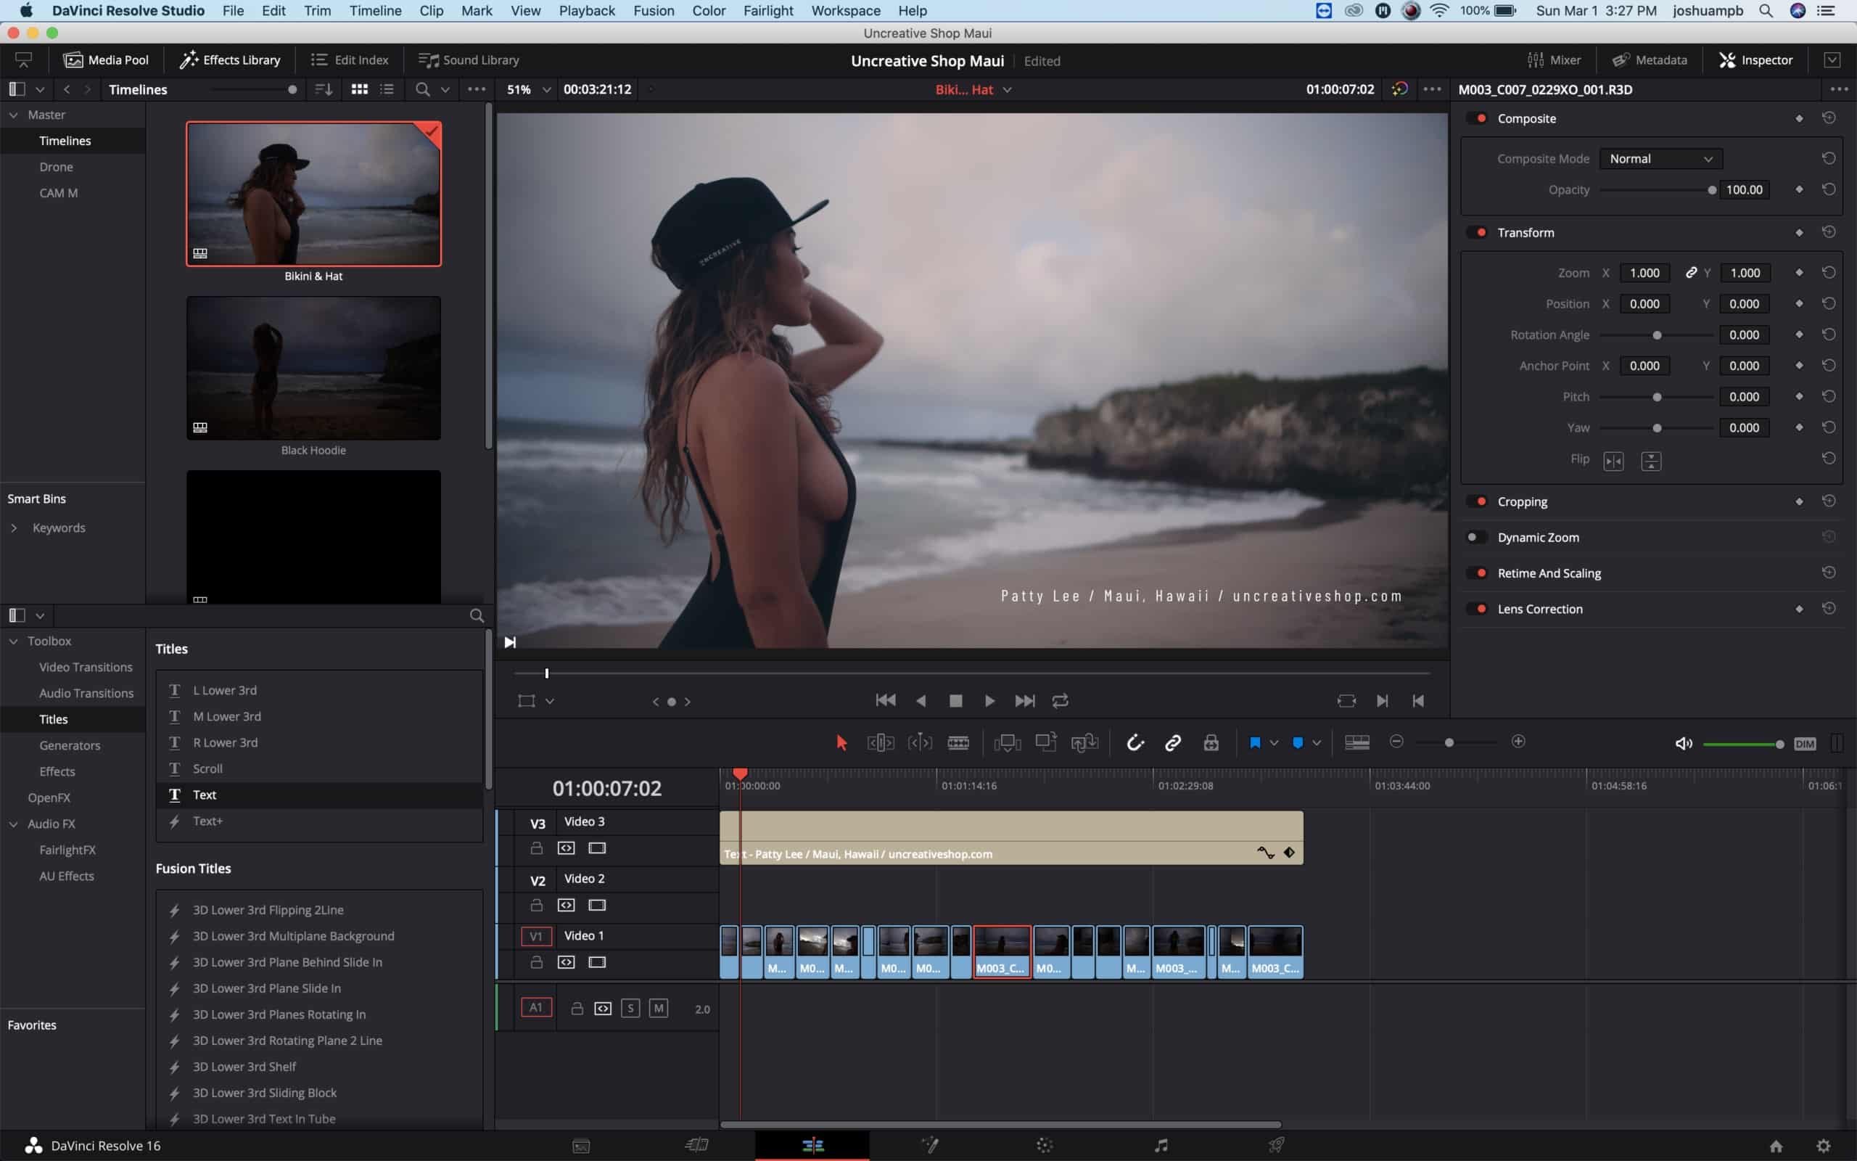
Task: Open the Clip menu
Action: [432, 11]
